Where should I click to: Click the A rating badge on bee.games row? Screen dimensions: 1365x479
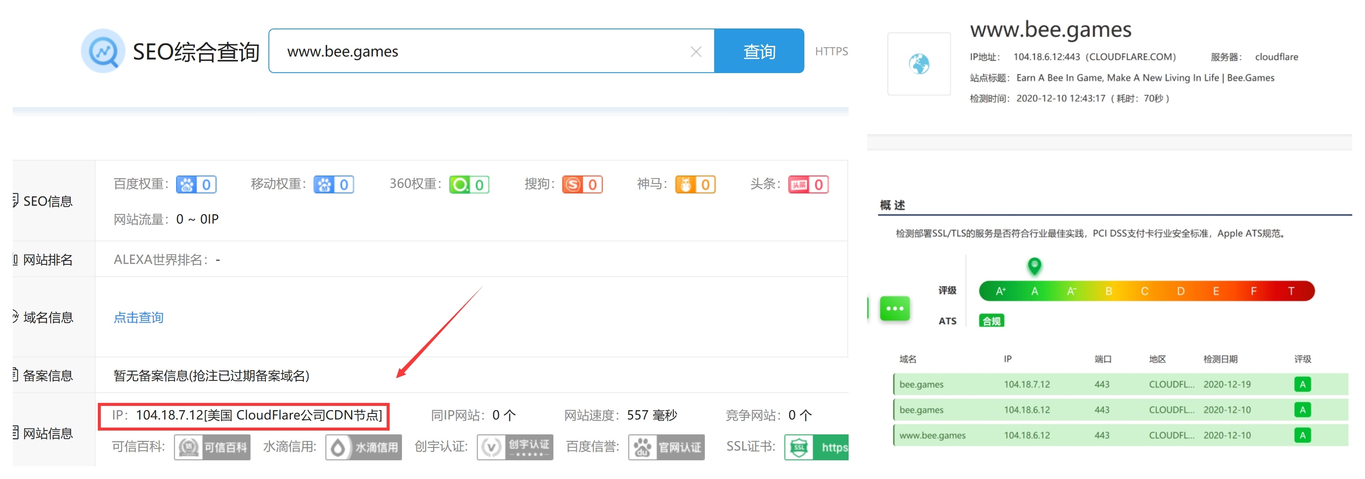click(x=1302, y=384)
